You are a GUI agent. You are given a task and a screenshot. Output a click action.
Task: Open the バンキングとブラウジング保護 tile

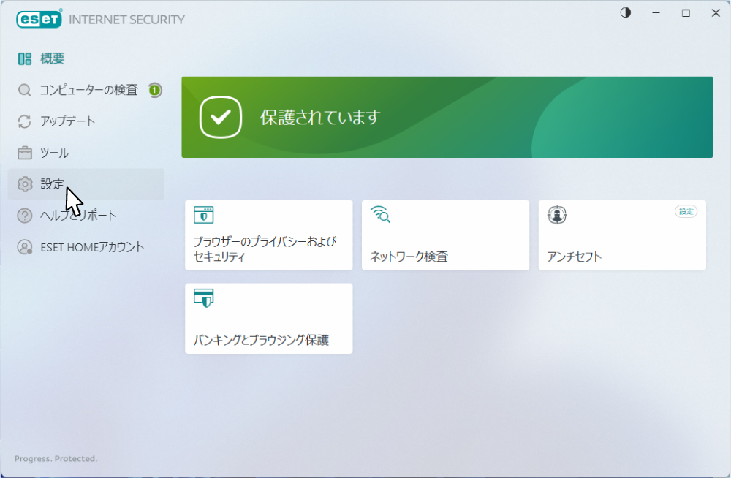[x=268, y=319]
